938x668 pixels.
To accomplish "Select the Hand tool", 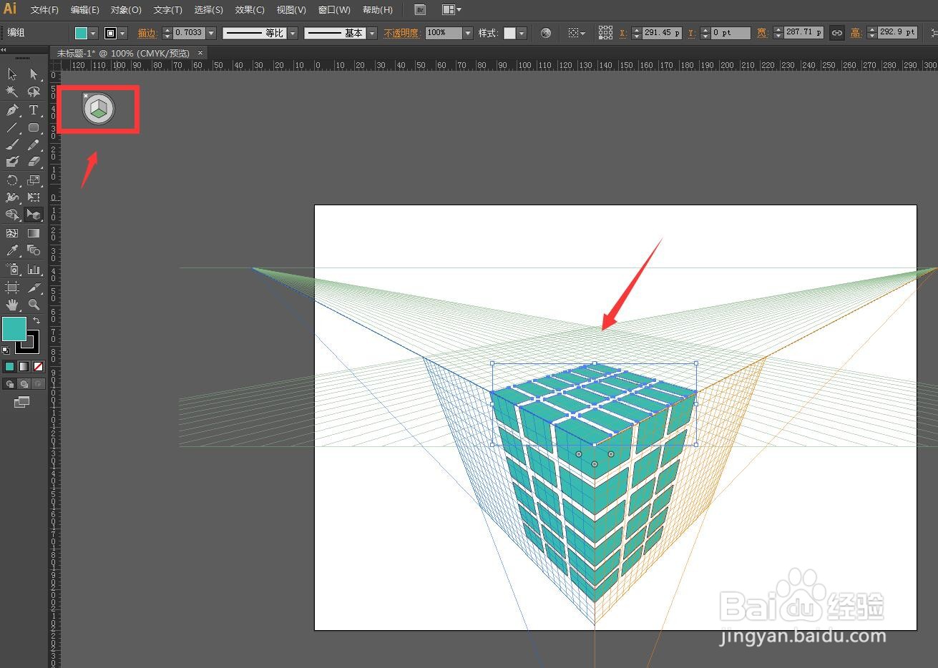I will click(12, 305).
